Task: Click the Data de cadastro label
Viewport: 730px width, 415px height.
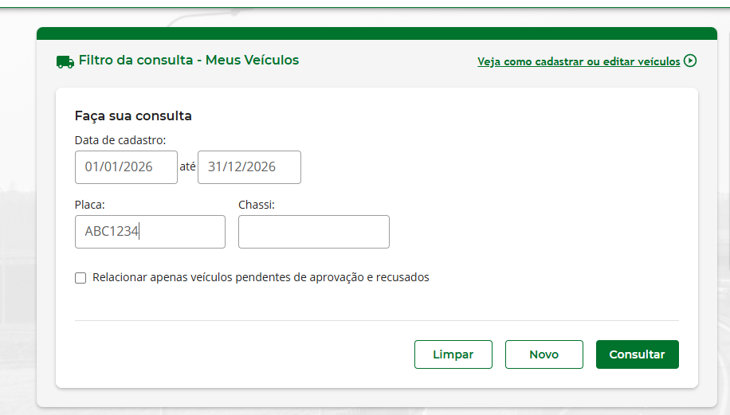Action: (x=120, y=140)
